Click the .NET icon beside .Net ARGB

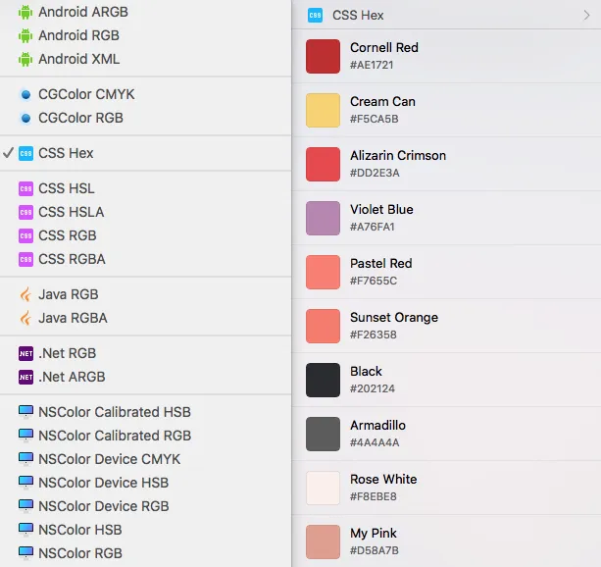(x=25, y=377)
